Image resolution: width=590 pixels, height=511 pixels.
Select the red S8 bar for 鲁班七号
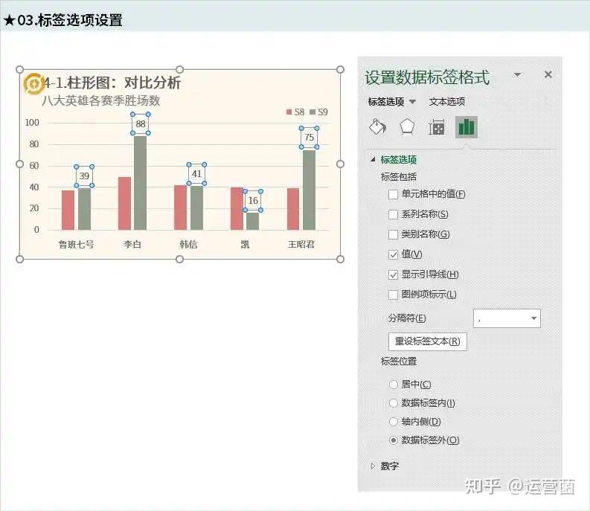tap(68, 210)
